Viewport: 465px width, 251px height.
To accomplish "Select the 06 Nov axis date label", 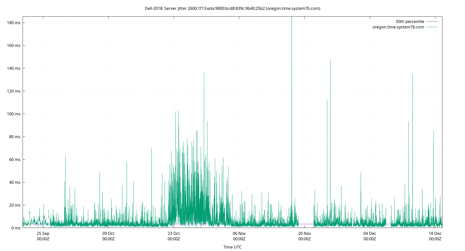I will (239, 233).
